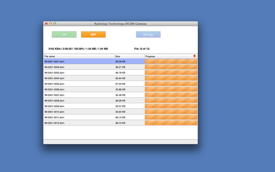Select row IM-0001-0005.dcm
The image size is (275, 172).
pyautogui.click(x=121, y=84)
